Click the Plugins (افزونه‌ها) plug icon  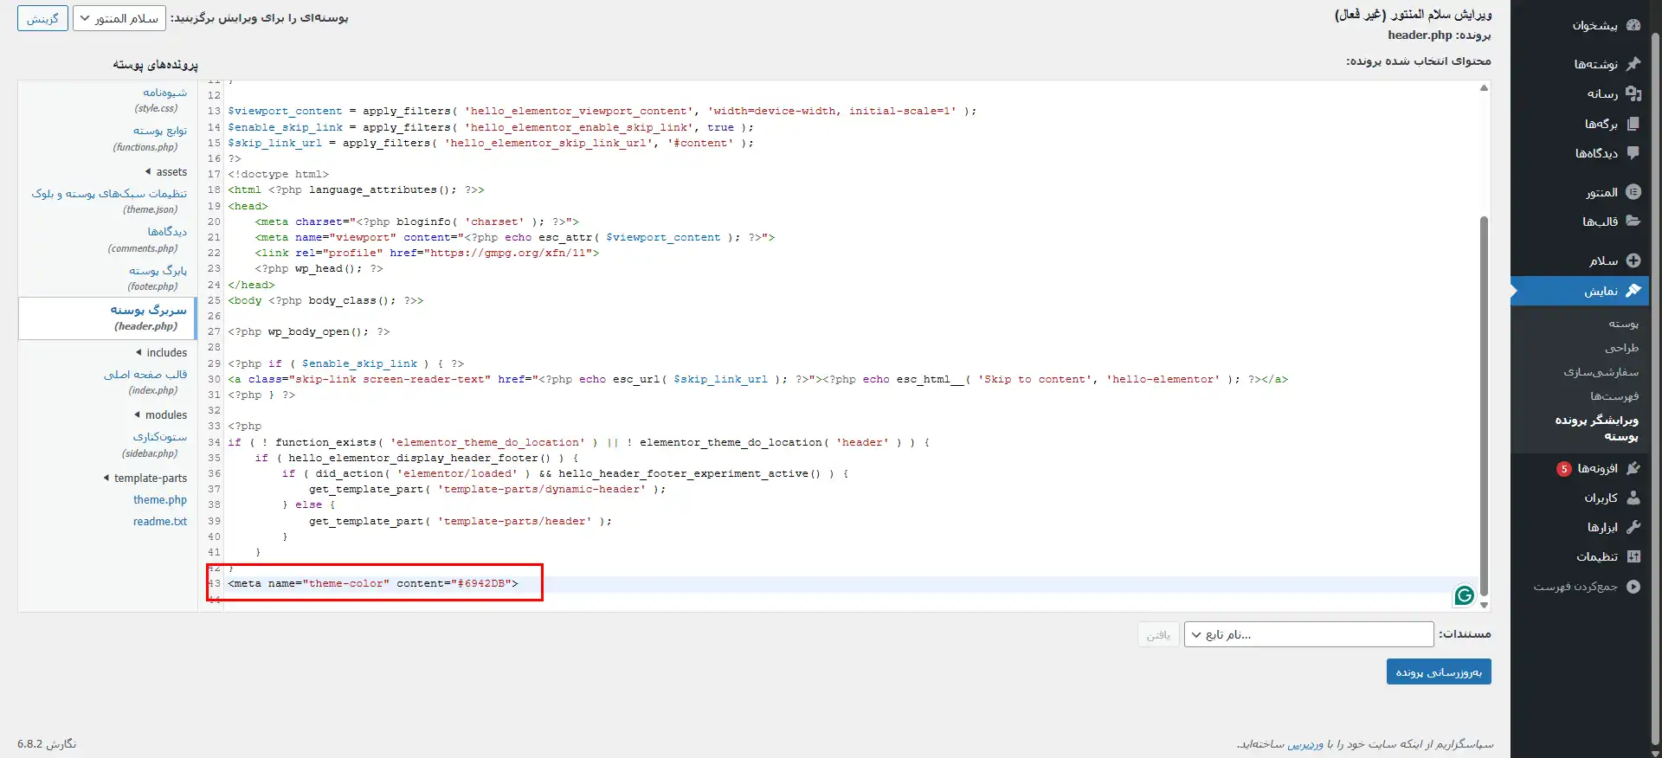coord(1633,468)
